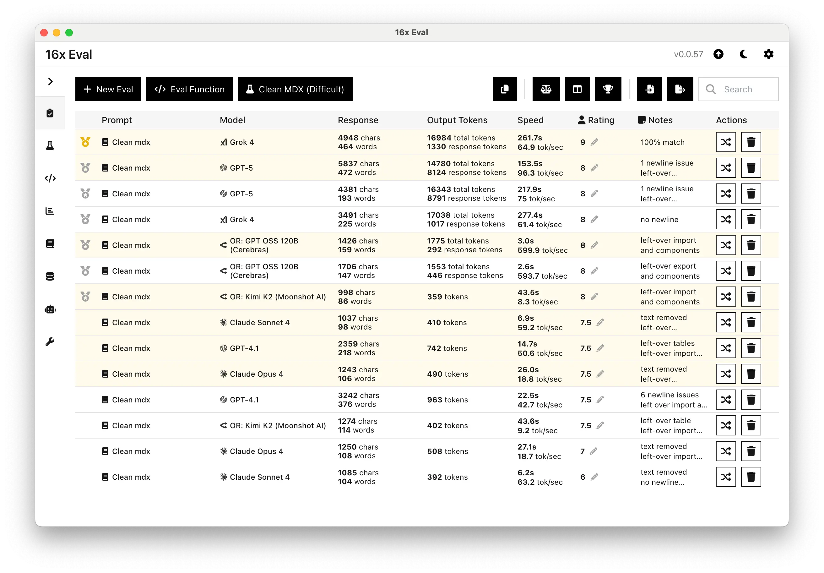Click the silver medal on Kimi K2 998 chars row
The width and height of the screenshot is (824, 573).
85,296
